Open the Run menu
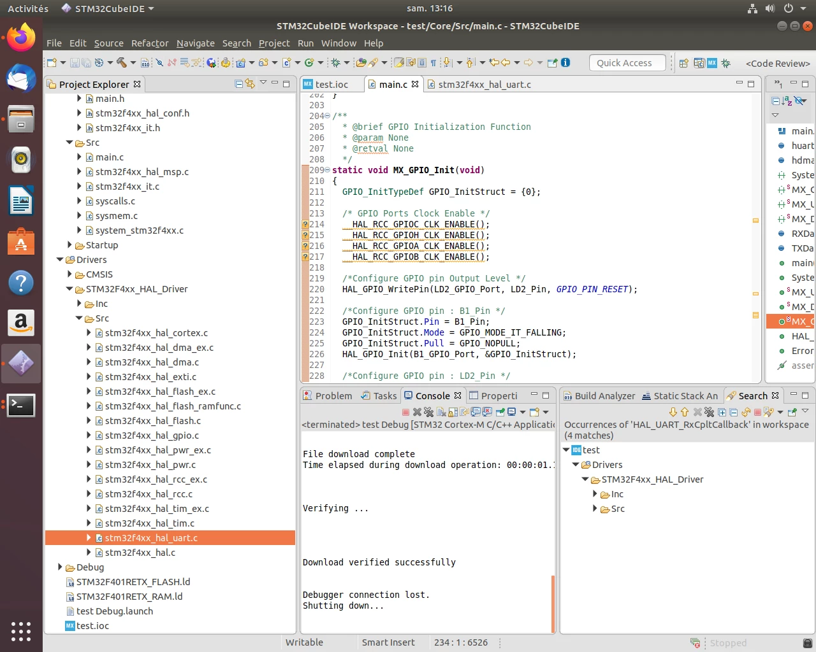Viewport: 816px width, 652px height. pos(306,43)
